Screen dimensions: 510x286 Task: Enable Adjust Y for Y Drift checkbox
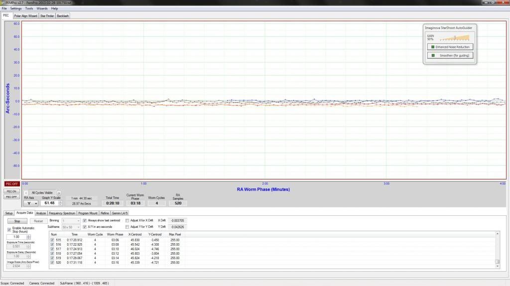point(127,227)
